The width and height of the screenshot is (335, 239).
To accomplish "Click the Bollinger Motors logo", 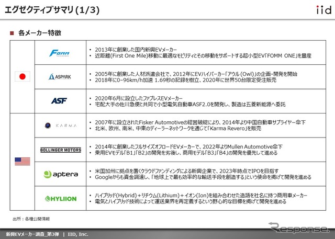I will tap(61, 150).
